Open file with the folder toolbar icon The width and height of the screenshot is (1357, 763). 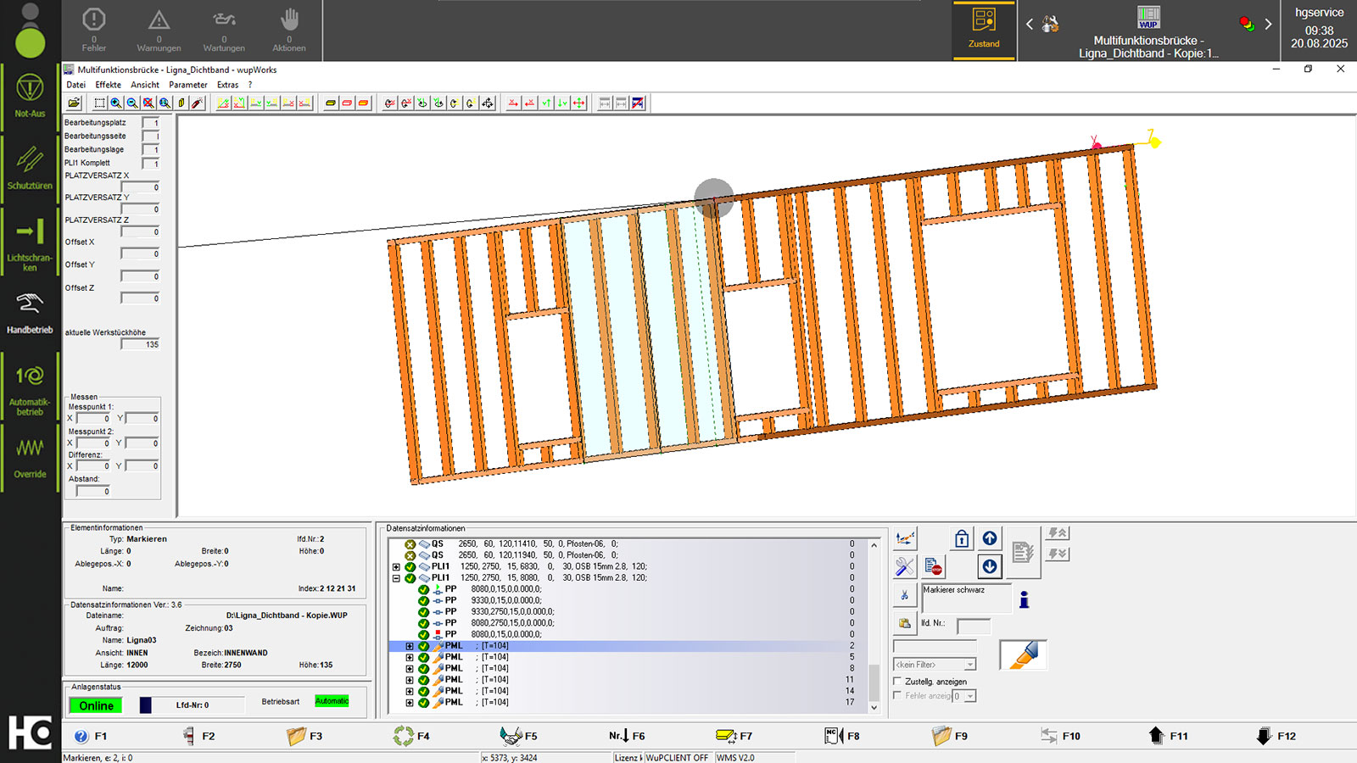(x=75, y=103)
